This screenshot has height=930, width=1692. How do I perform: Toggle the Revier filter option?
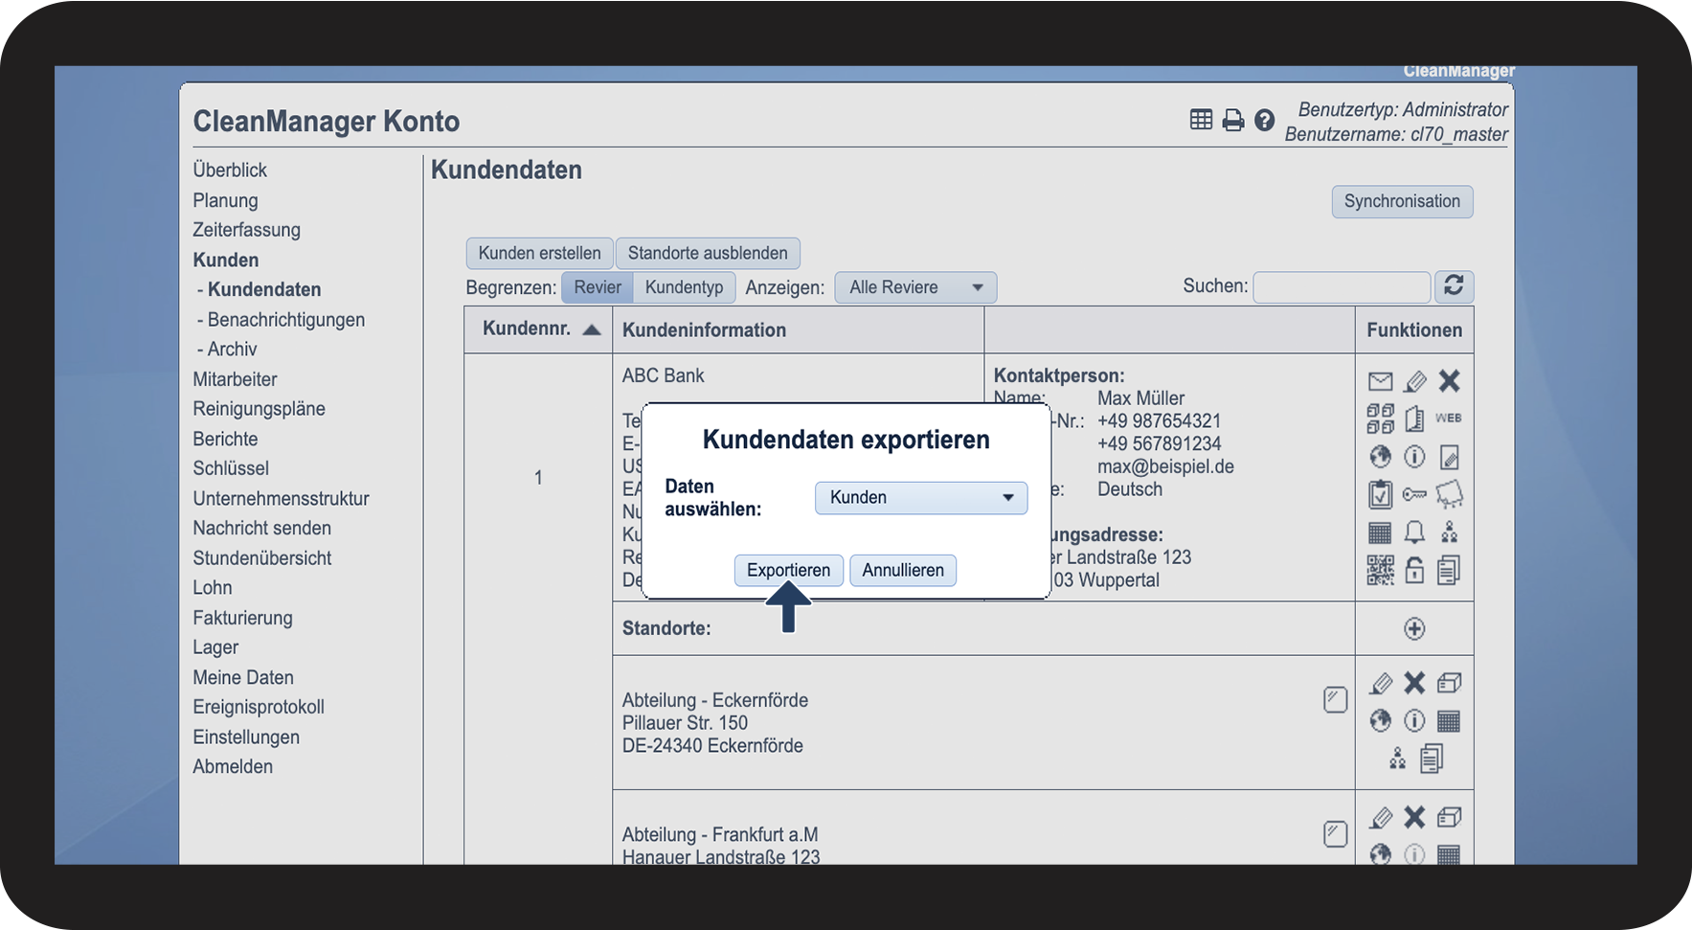tap(598, 287)
